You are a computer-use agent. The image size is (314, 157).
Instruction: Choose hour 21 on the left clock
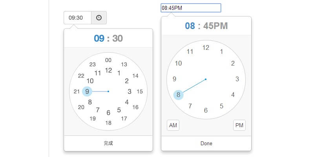point(77,91)
